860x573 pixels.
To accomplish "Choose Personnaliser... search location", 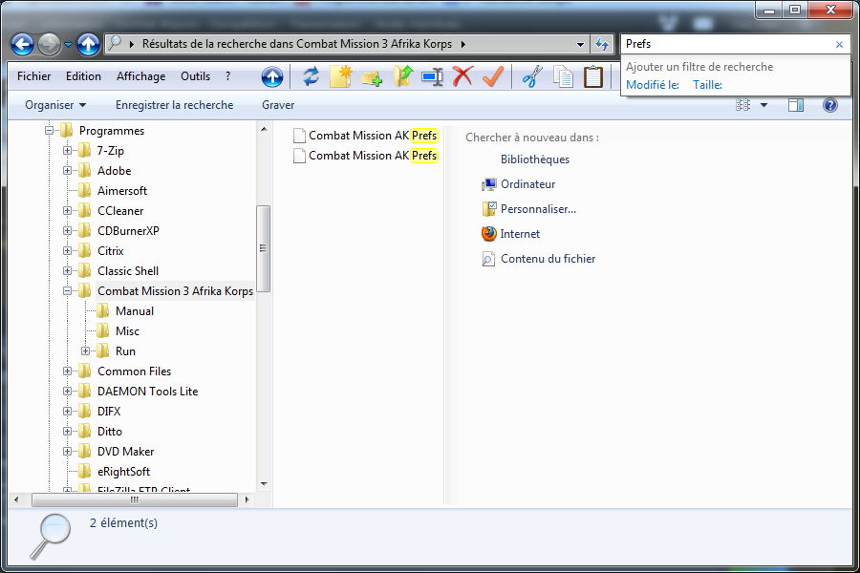I will tap(528, 209).
